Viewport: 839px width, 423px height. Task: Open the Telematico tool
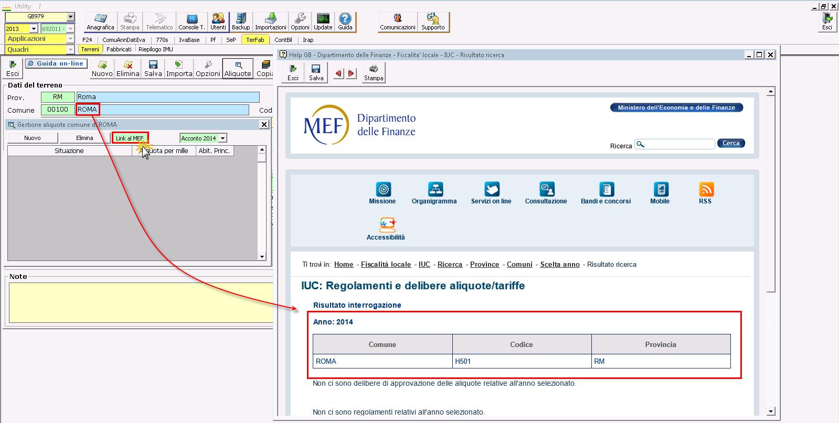[x=159, y=22]
